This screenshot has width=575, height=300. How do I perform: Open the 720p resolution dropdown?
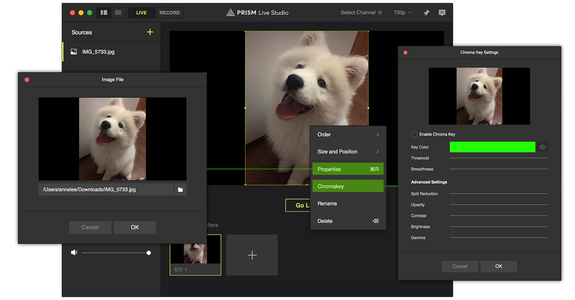tap(402, 13)
